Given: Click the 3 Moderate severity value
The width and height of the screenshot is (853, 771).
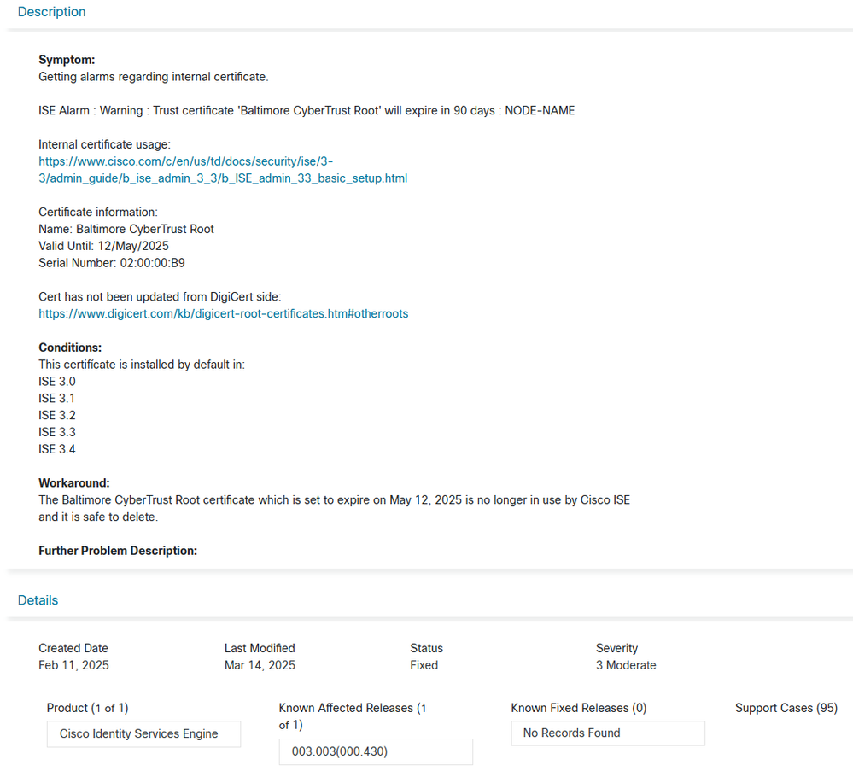Looking at the screenshot, I should 626,665.
